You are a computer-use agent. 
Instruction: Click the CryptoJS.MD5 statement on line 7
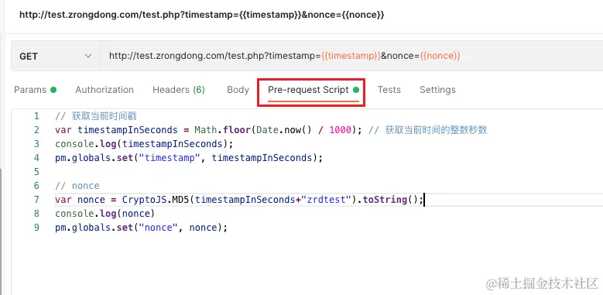(x=239, y=200)
